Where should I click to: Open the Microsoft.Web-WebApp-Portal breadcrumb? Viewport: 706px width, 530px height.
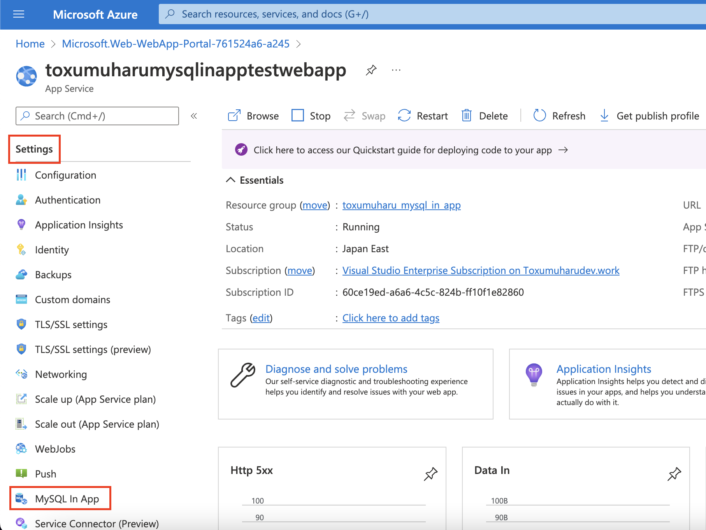(176, 44)
